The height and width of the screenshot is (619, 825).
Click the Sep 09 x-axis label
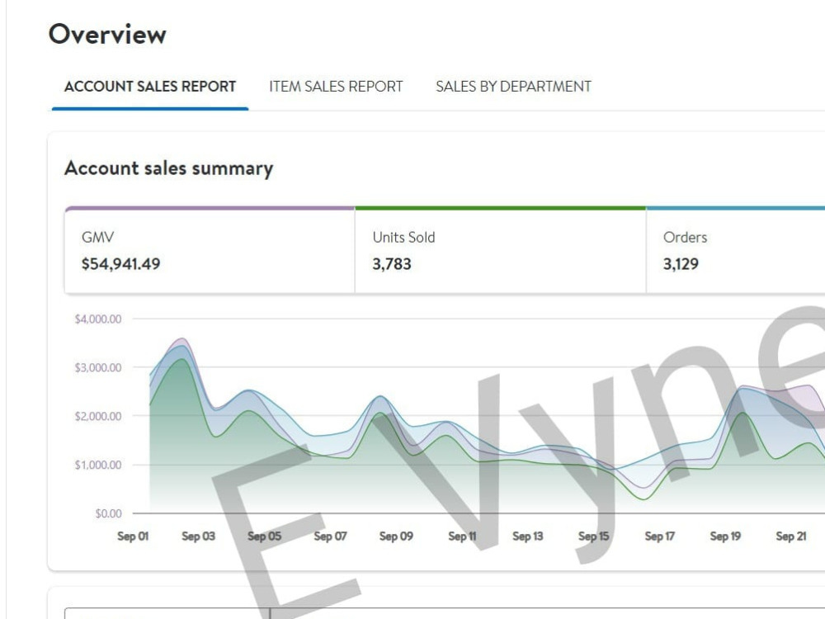coord(396,536)
